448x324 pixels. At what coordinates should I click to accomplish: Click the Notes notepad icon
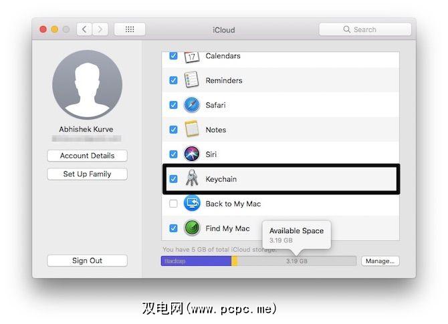pos(191,129)
